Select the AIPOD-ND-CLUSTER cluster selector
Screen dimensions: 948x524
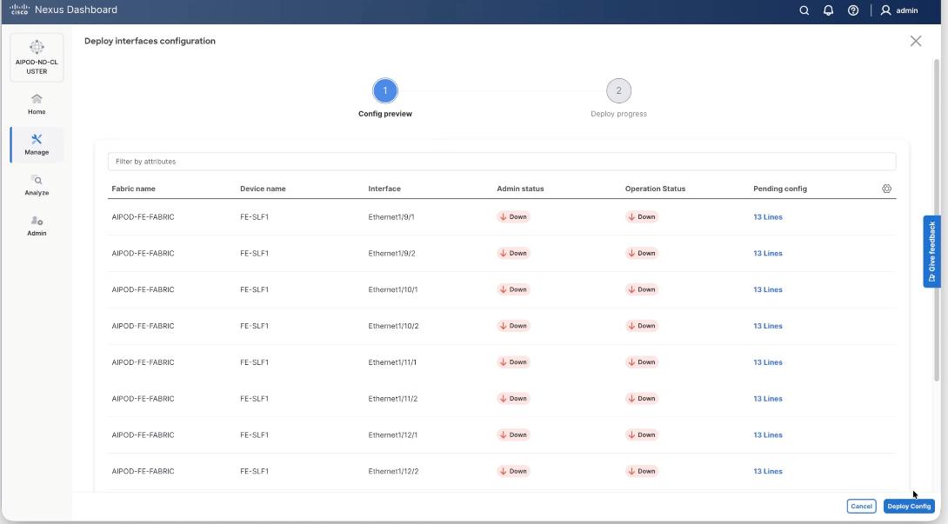36,56
